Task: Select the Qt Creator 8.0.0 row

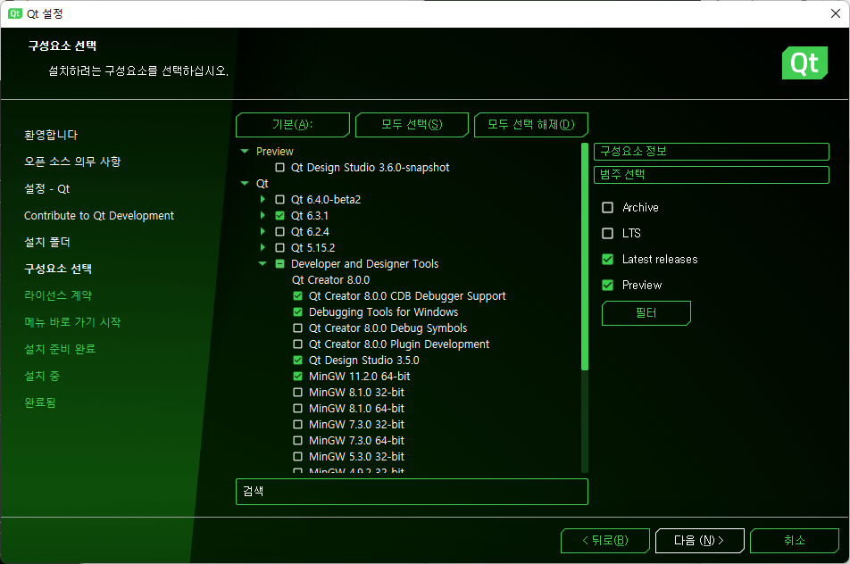Action: click(330, 280)
